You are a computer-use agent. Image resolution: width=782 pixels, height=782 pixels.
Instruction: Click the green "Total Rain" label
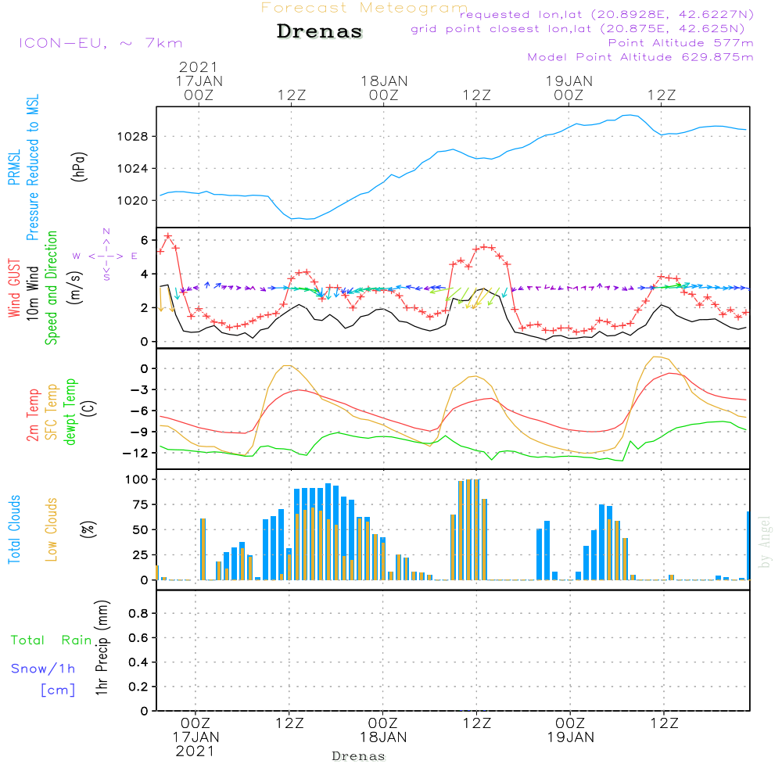pyautogui.click(x=52, y=640)
